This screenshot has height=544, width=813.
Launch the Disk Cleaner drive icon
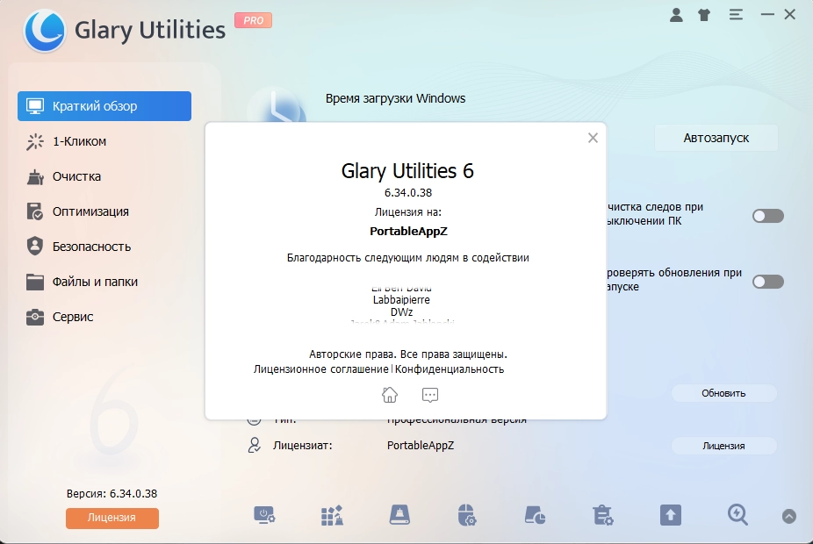[399, 515]
